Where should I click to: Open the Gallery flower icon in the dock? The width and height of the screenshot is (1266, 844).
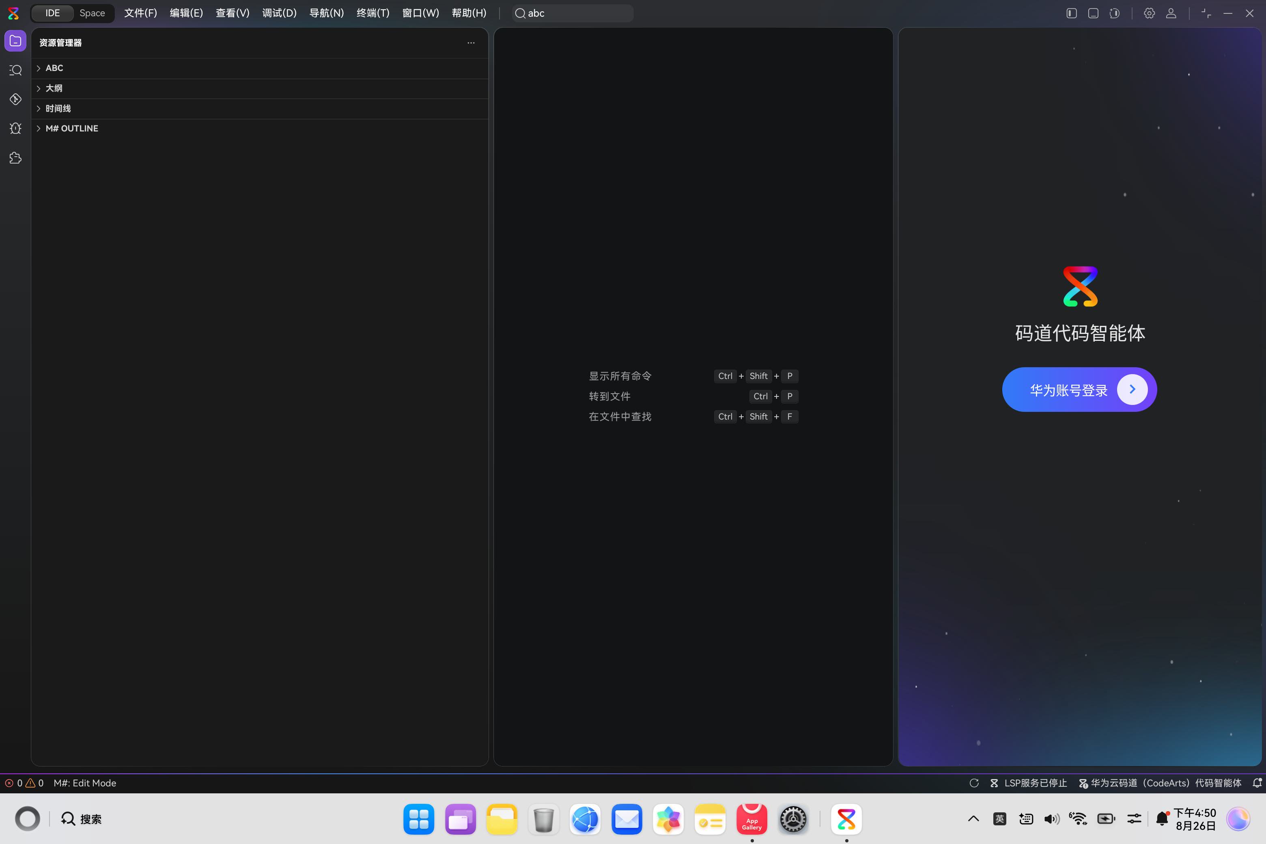click(x=669, y=819)
